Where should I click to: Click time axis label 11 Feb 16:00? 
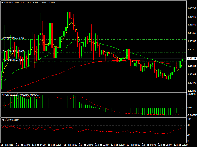tap(55, 145)
